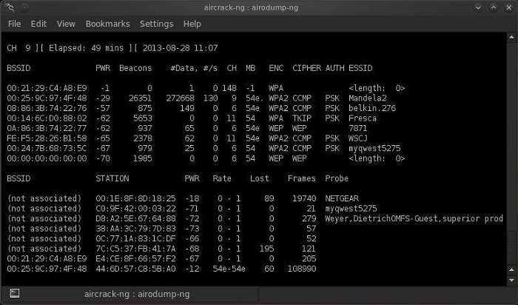Click the 54e-54e rate value
The width and height of the screenshot is (518, 305).
click(x=229, y=269)
